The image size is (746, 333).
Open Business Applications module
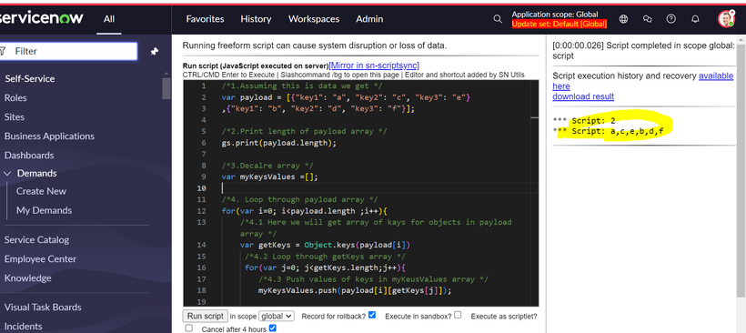49,136
